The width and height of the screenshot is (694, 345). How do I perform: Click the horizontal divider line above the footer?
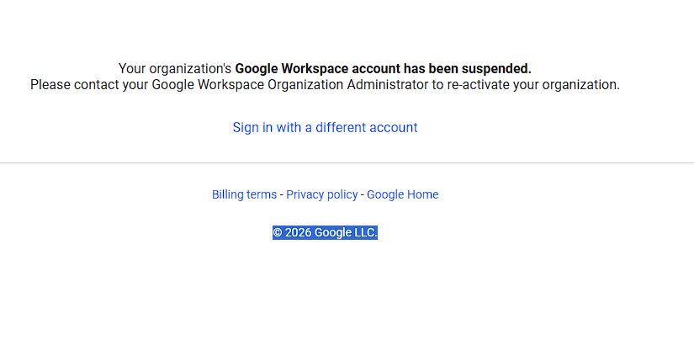(347, 162)
